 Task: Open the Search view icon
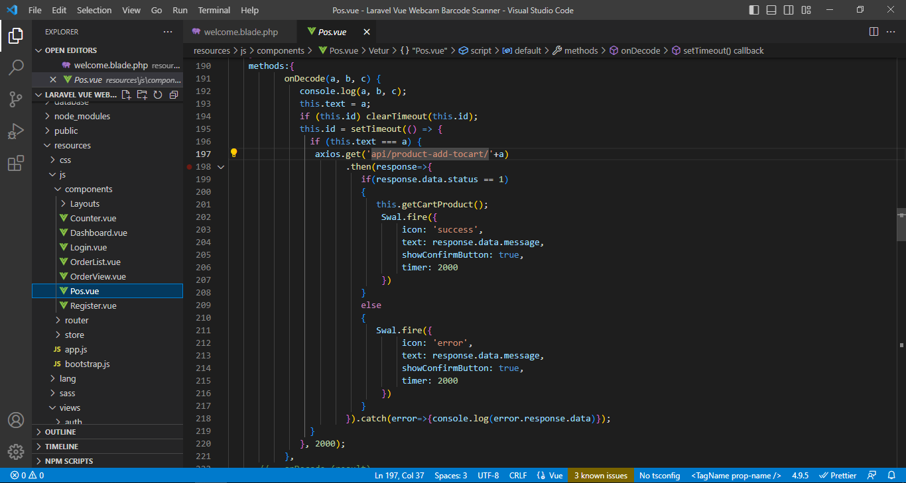click(16, 68)
